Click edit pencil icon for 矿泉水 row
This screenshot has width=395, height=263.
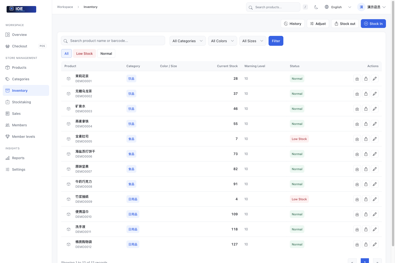375,109
